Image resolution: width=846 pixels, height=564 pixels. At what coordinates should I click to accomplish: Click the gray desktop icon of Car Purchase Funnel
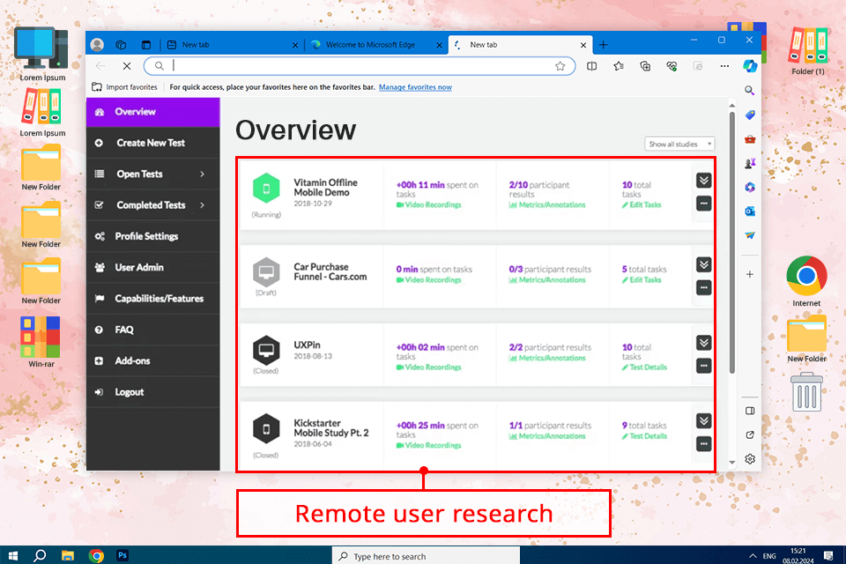(x=266, y=272)
